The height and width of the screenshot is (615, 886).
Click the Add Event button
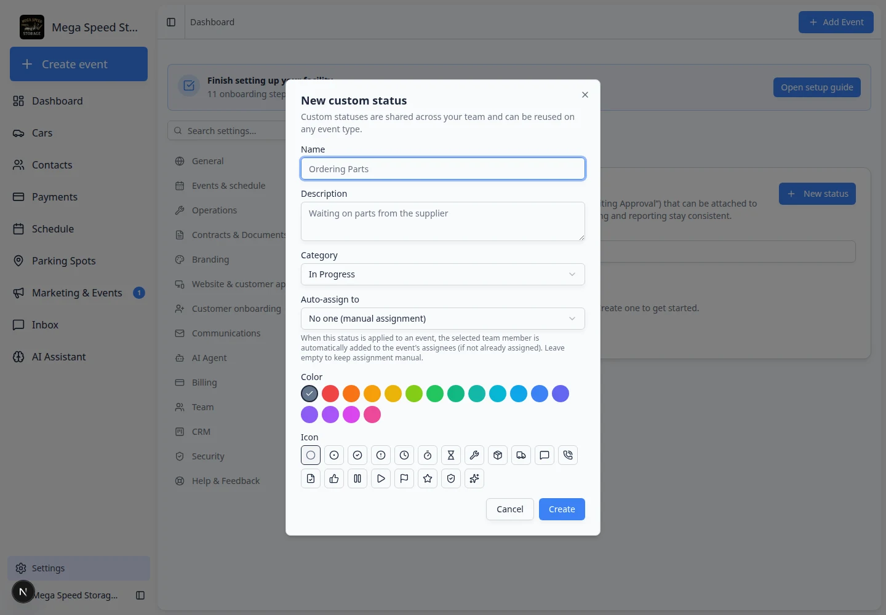point(836,22)
